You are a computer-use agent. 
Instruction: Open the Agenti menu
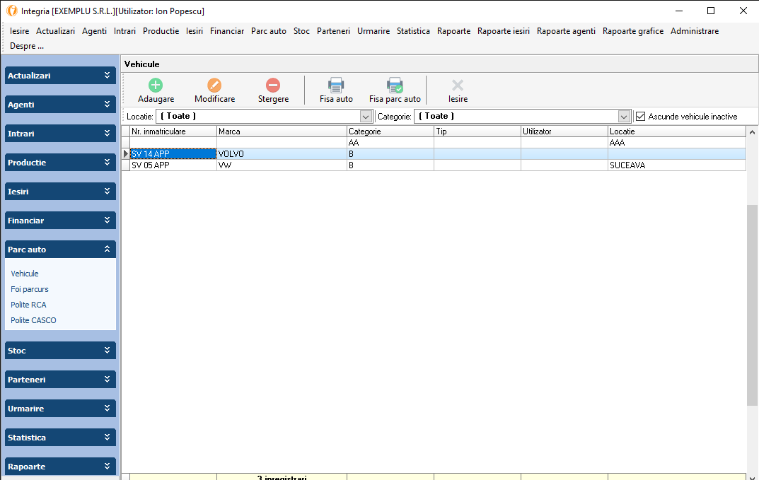94,31
